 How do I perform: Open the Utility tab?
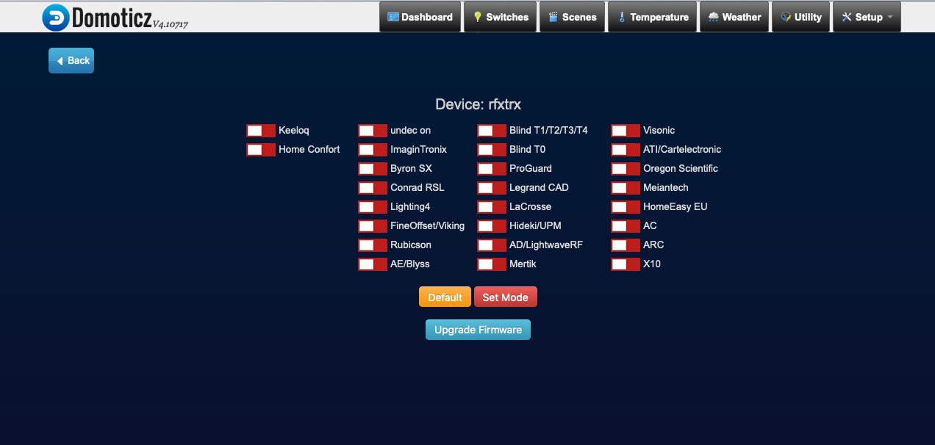pos(801,17)
